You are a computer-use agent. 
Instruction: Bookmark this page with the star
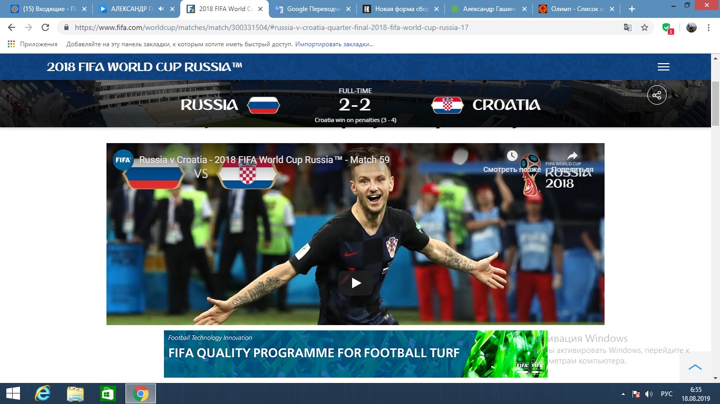[x=645, y=27]
